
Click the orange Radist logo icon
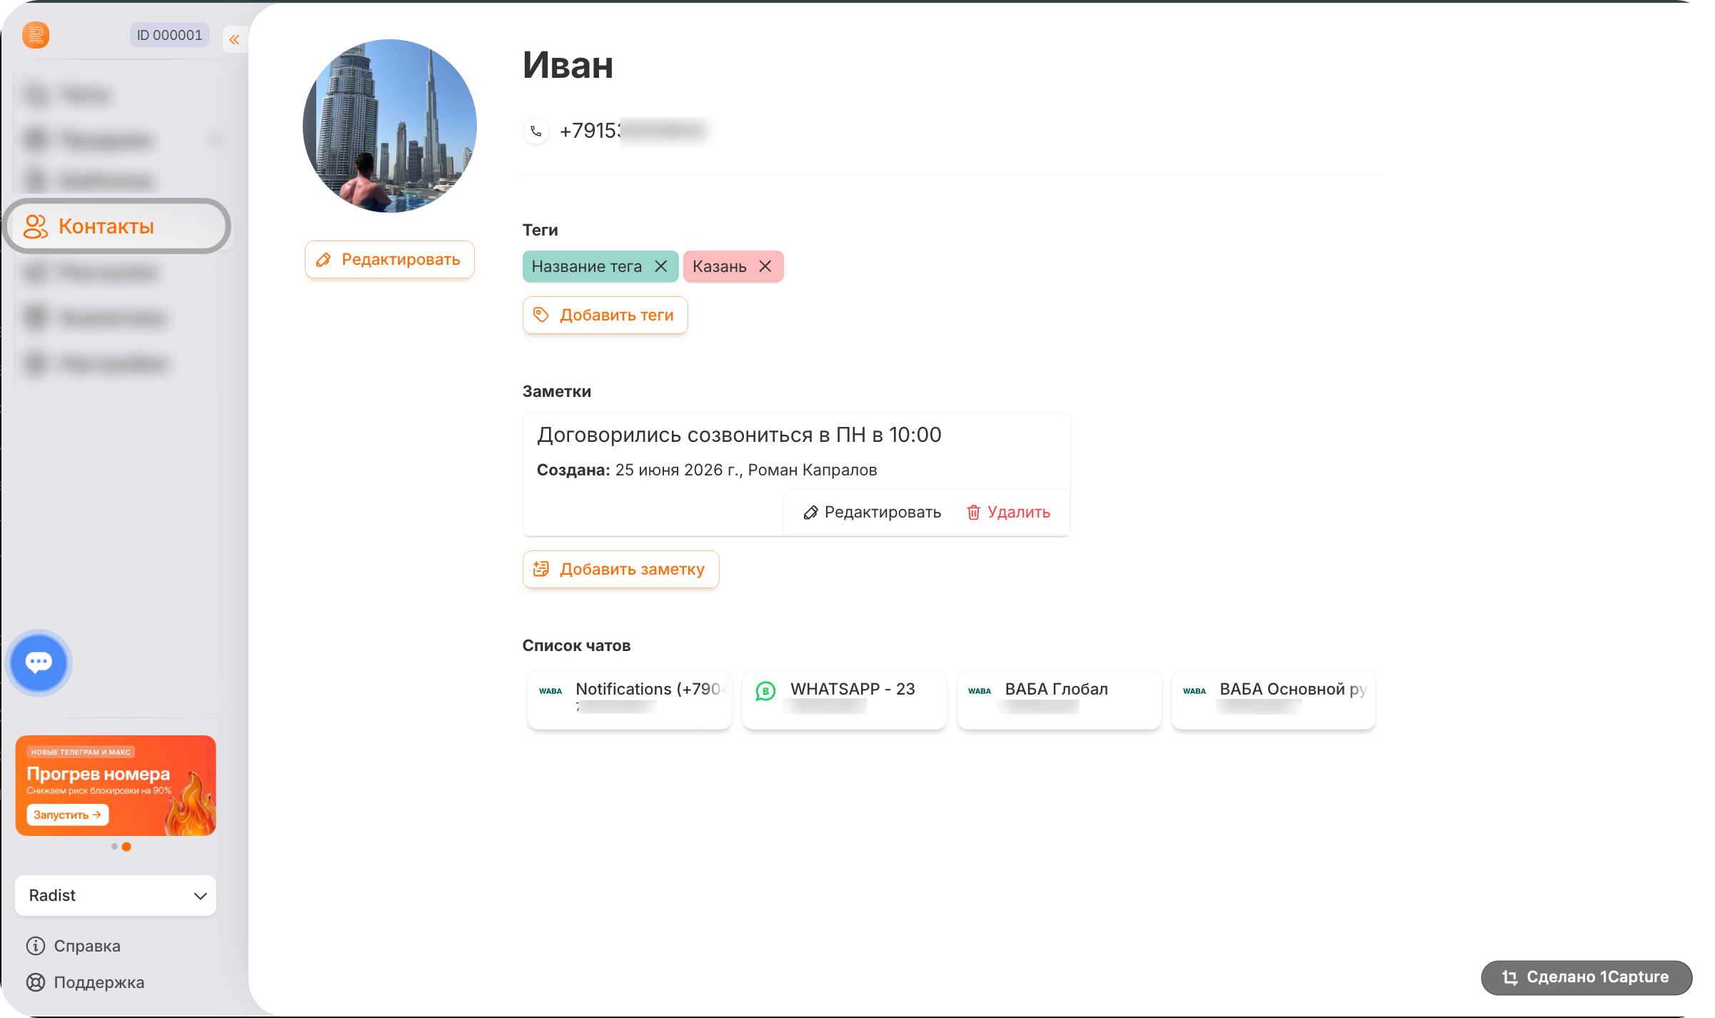coord(36,35)
